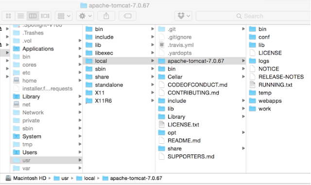Select .yardopts file
311x185 pixels.
(179, 53)
